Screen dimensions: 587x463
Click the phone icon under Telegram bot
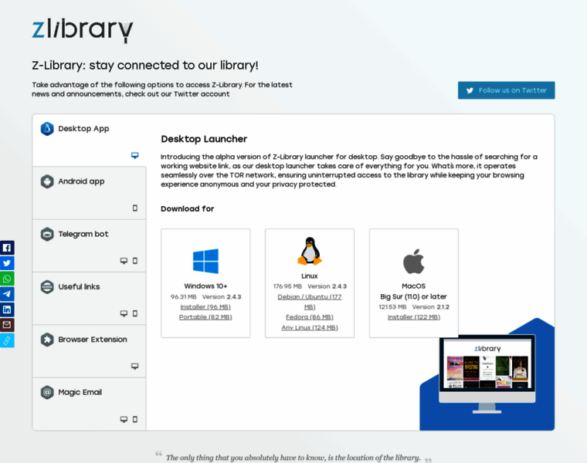click(135, 261)
